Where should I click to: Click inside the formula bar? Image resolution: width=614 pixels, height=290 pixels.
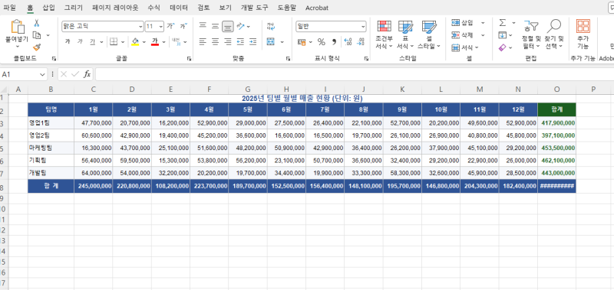pos(354,74)
